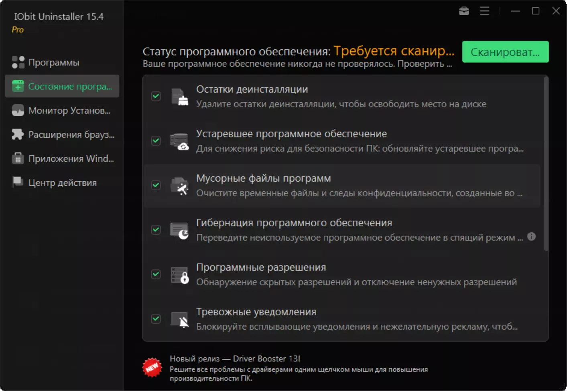Go to Монитор Установ... section
This screenshot has width=567, height=391.
62,110
